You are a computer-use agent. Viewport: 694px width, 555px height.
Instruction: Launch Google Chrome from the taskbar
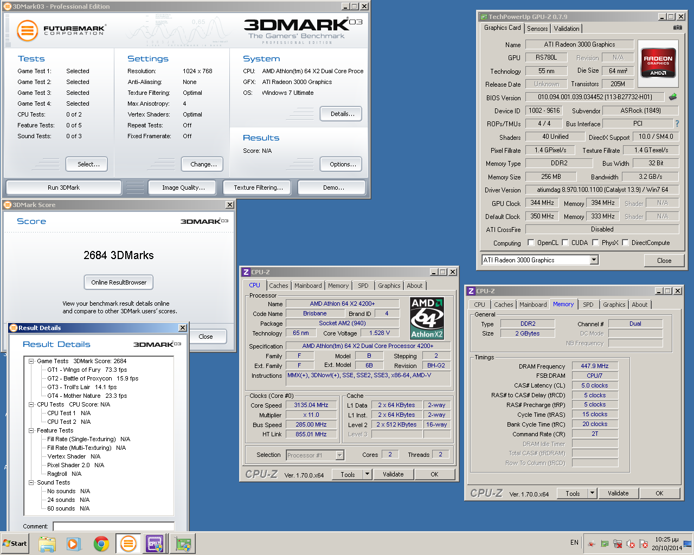click(x=101, y=544)
